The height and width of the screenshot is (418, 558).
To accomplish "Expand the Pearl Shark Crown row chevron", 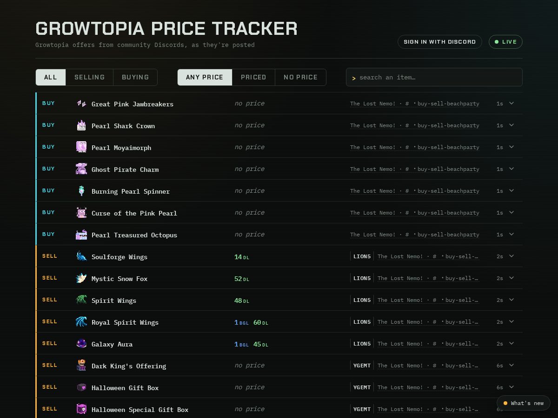I will tap(511, 125).
